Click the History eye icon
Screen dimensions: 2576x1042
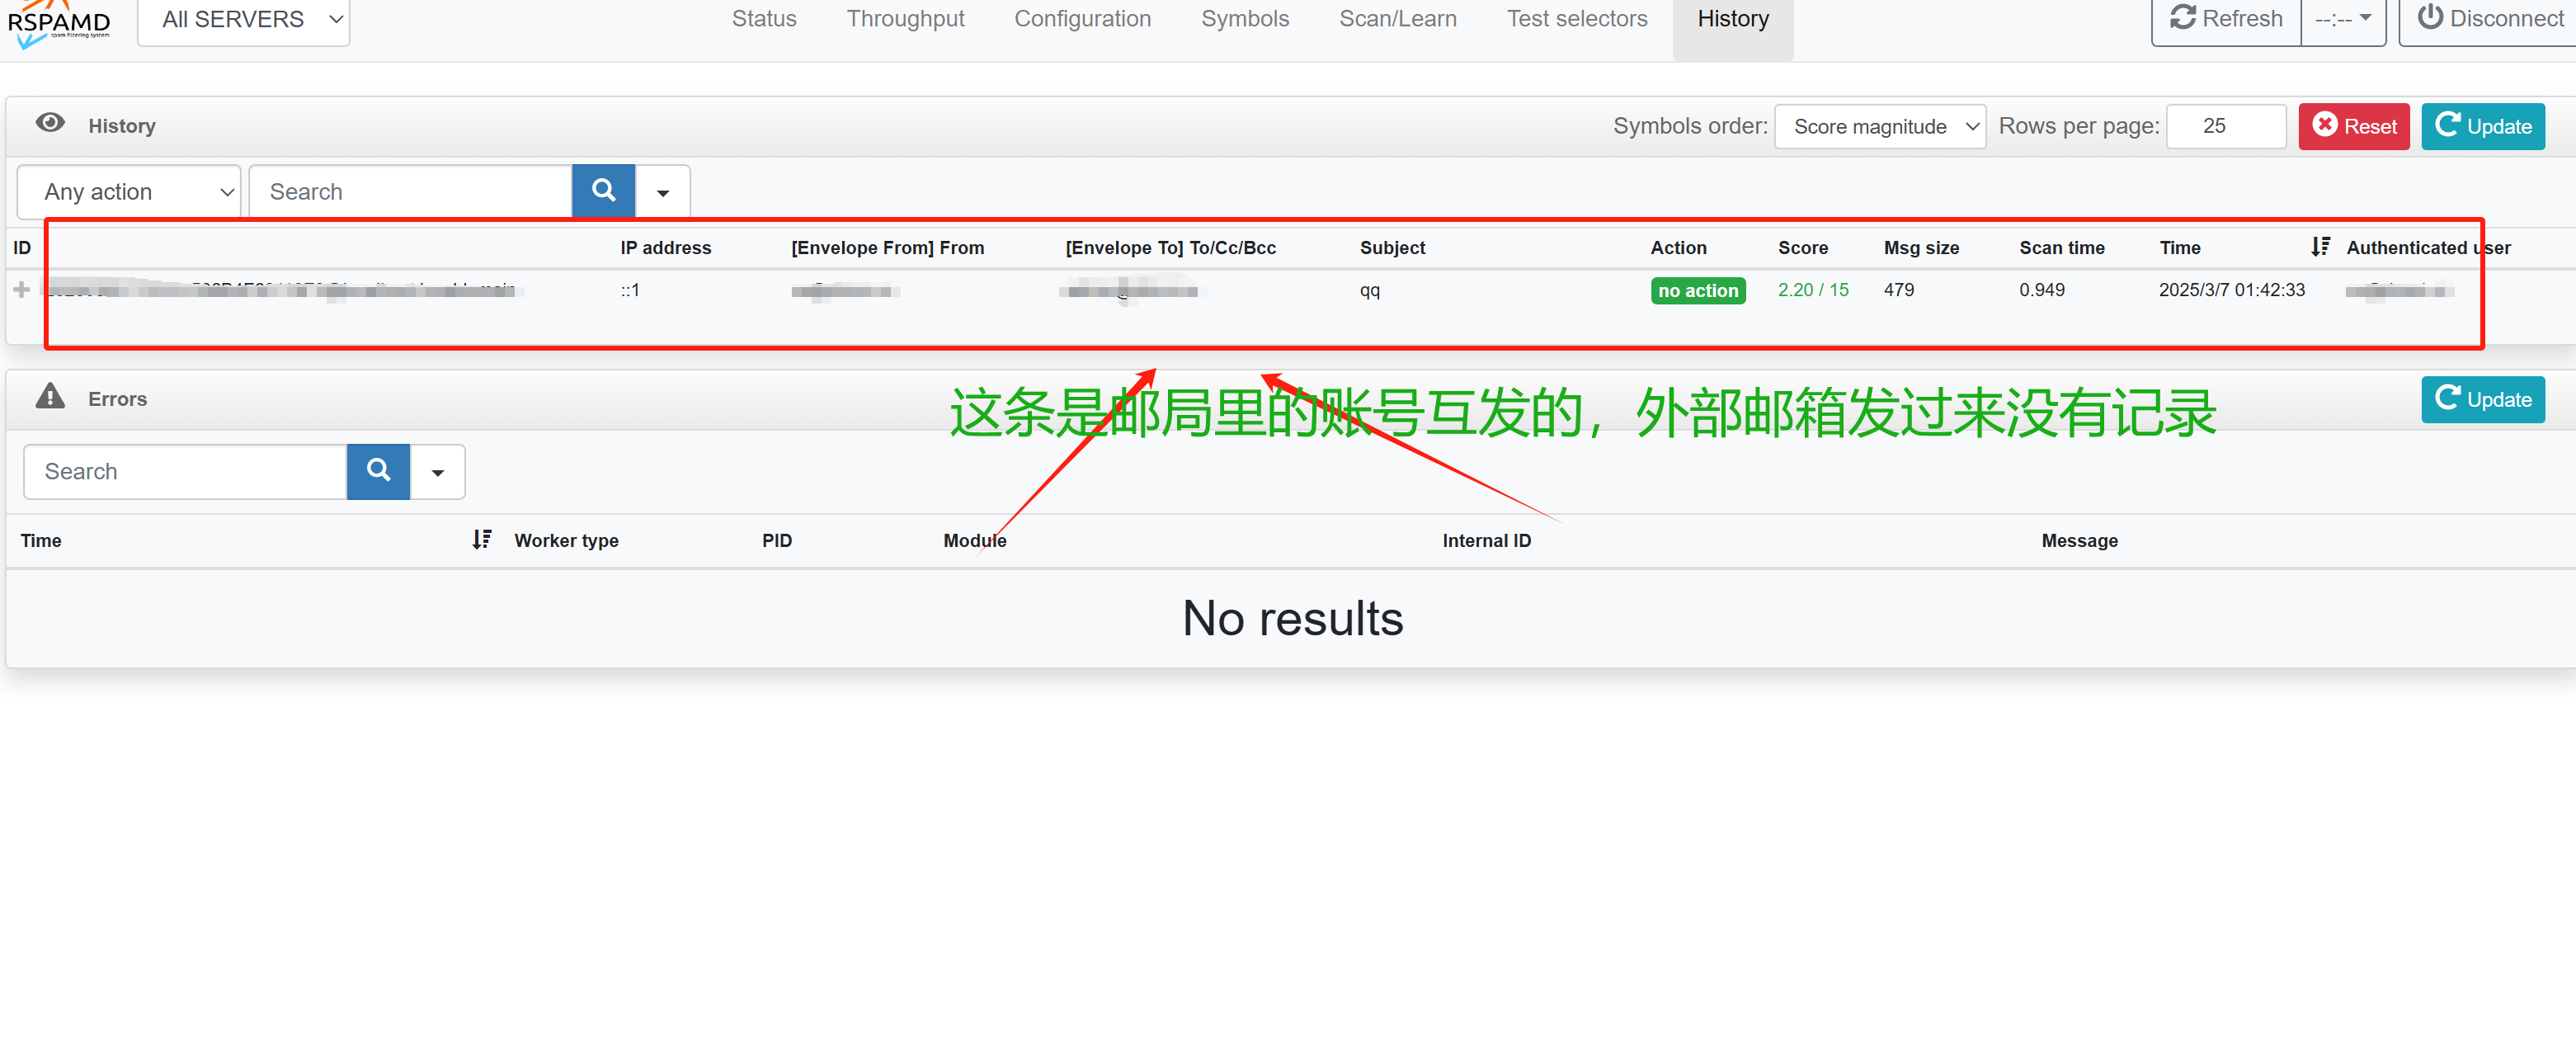50,123
